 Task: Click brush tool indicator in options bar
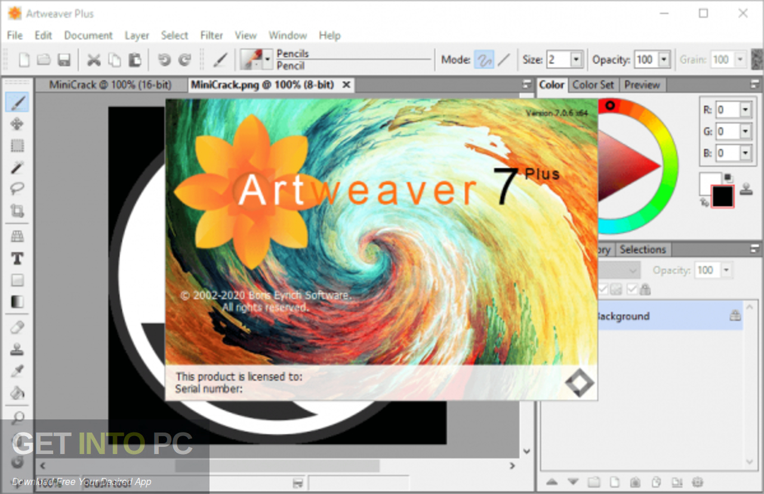[221, 60]
